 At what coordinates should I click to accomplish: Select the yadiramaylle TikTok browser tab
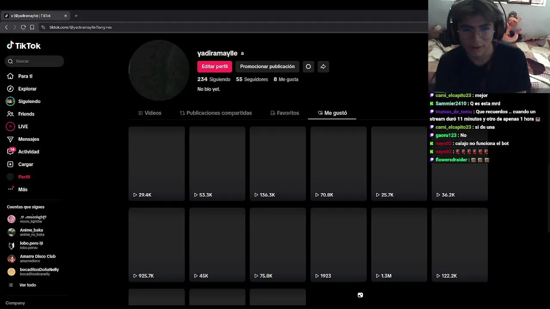tap(35, 16)
